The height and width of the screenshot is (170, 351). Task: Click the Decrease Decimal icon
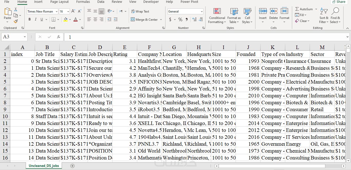pos(201,19)
